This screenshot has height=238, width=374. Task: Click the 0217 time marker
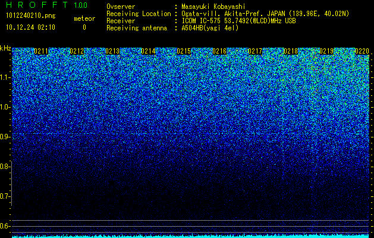pyautogui.click(x=255, y=51)
